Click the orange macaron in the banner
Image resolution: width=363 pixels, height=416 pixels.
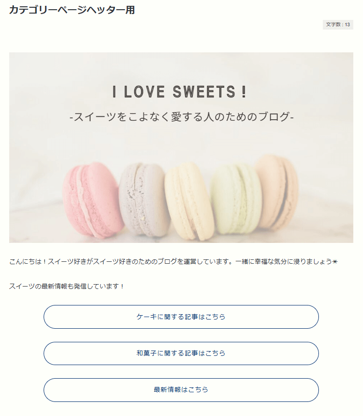click(277, 192)
